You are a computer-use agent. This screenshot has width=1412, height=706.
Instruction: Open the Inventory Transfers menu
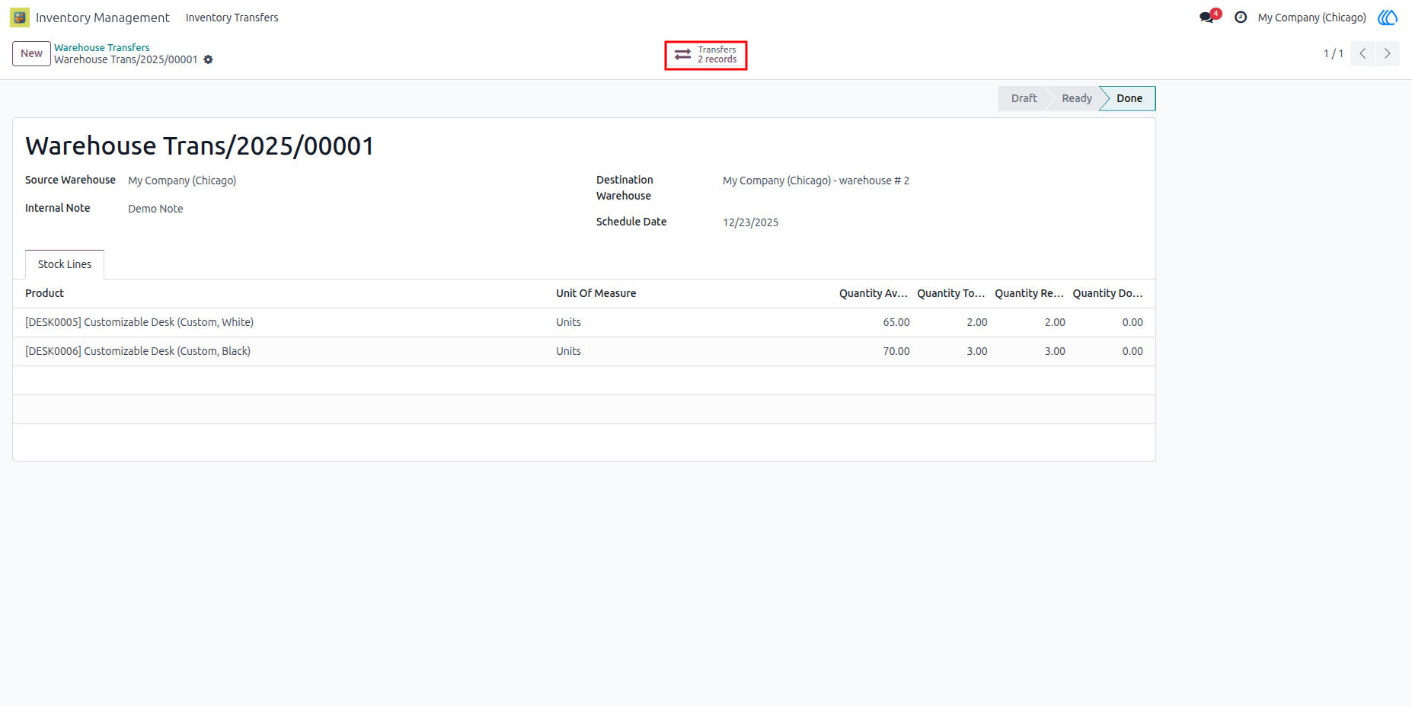(232, 18)
